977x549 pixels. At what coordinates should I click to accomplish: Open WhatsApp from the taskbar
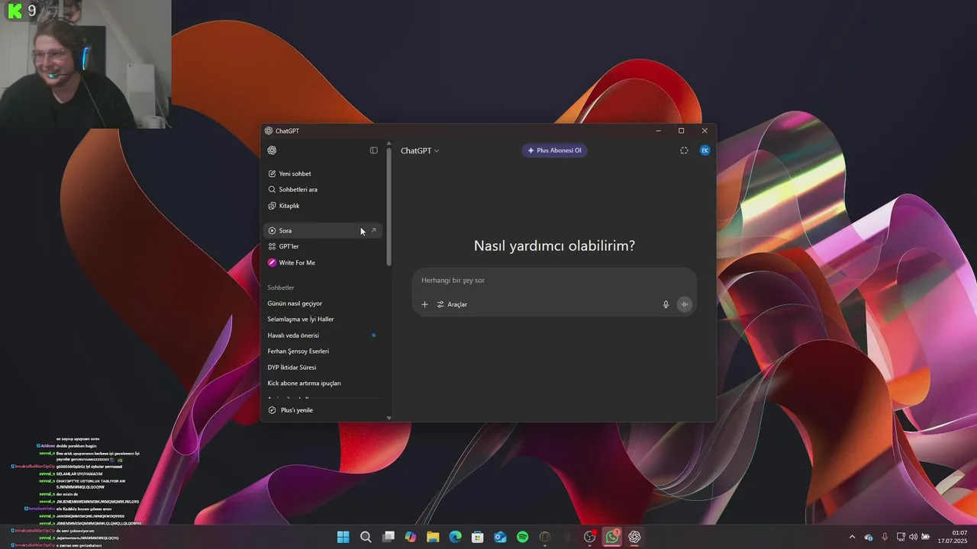[612, 537]
